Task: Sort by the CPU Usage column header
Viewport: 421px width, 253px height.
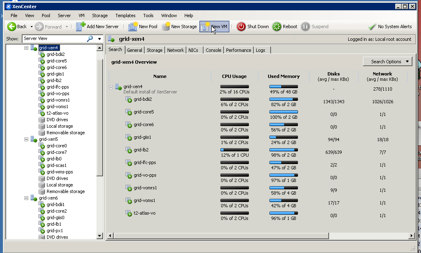Action: pos(234,76)
